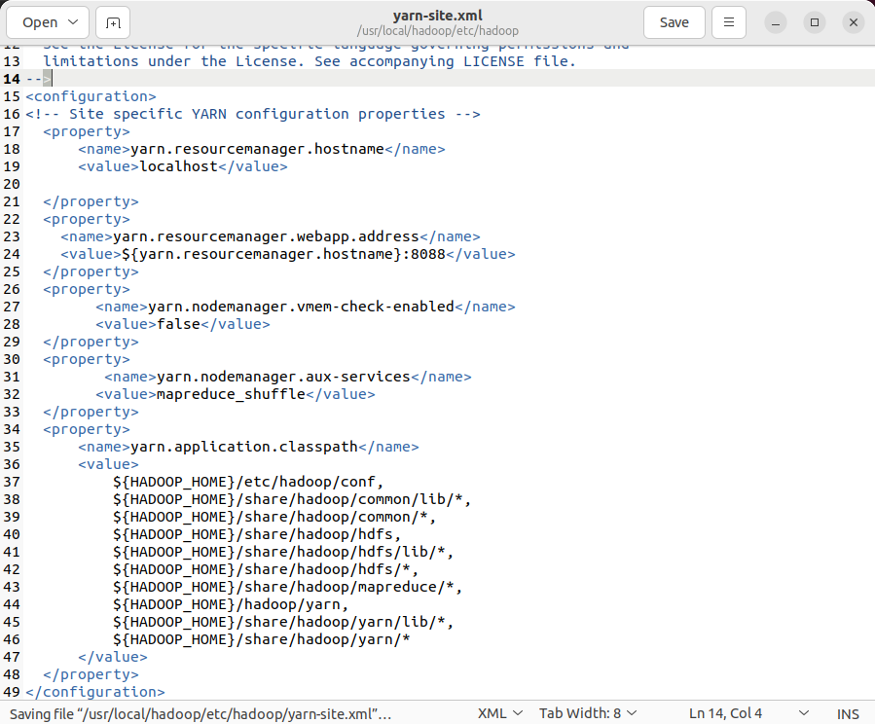Click the share/hadoop/yarn/lib/* line
This screenshot has width=875, height=724.
click(x=283, y=622)
